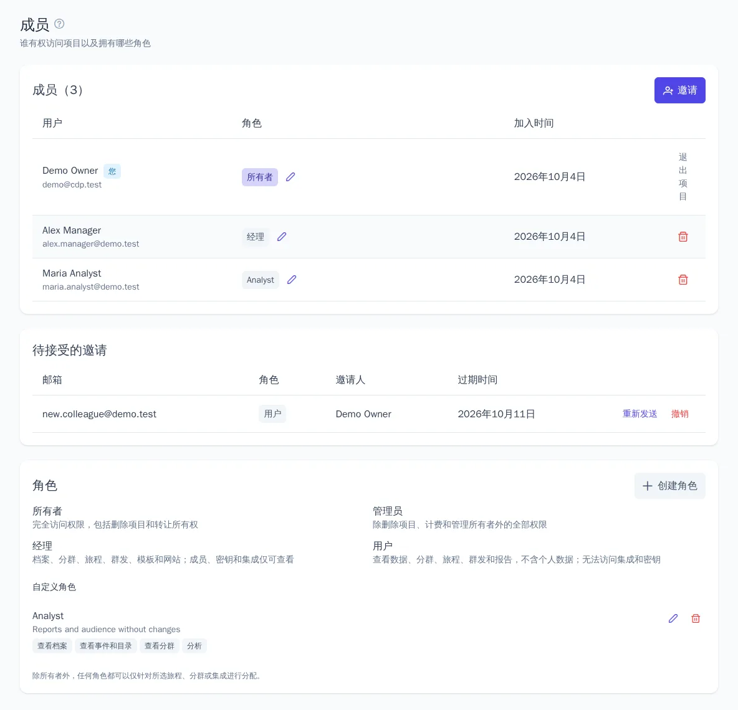Viewport: 738px width, 710px height.
Task: Click the 邮箱 column header
Action: [x=52, y=380]
